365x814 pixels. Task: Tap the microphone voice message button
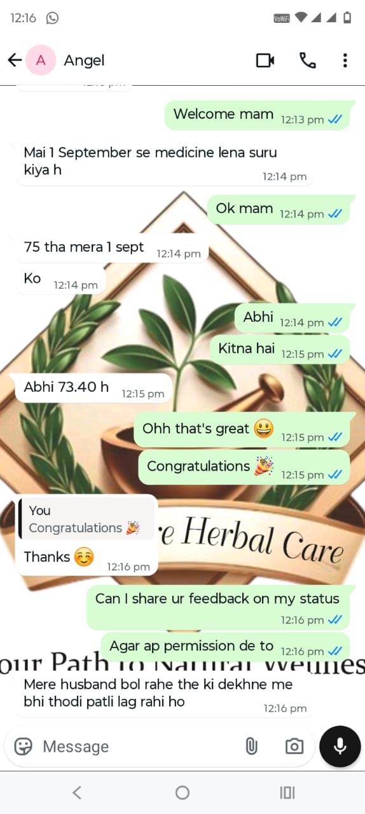(340, 746)
